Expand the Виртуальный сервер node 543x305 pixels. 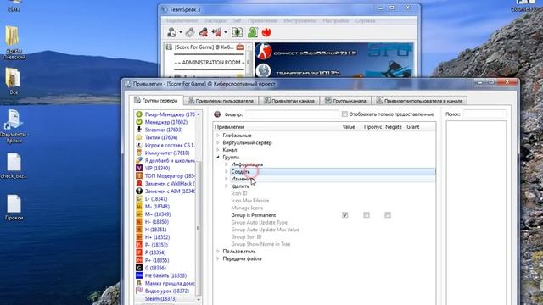point(218,143)
